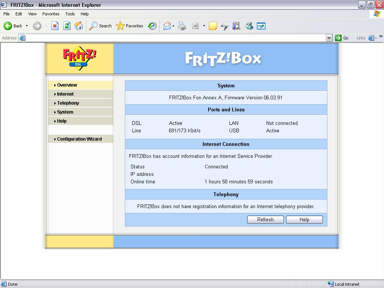This screenshot has width=384, height=288.
Task: Launch the Configuration Wizard
Action: [81, 139]
